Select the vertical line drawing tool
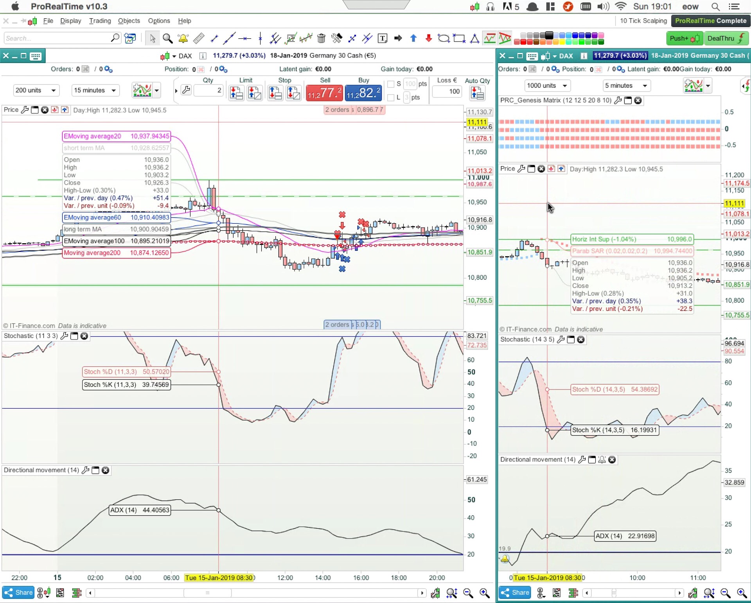The height and width of the screenshot is (603, 751). tap(260, 38)
